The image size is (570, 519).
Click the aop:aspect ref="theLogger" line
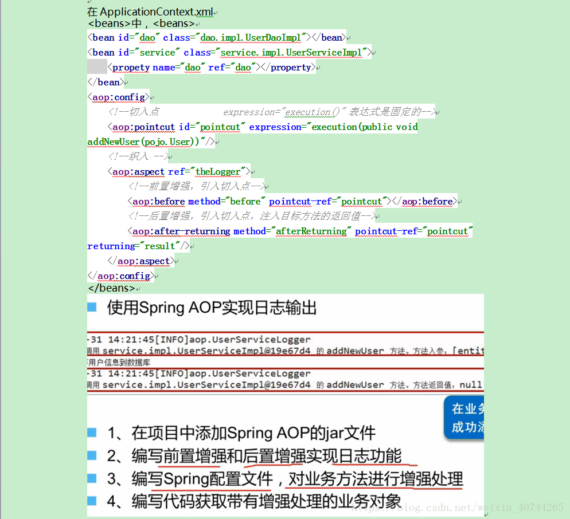[x=179, y=171]
